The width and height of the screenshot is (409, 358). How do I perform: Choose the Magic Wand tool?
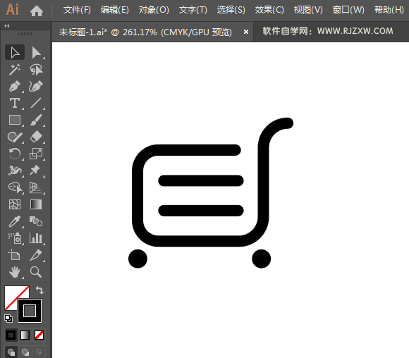tap(15, 69)
